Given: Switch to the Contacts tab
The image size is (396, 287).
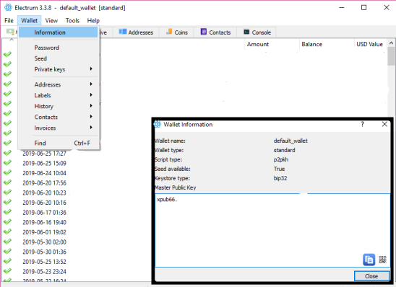Looking at the screenshot, I should click(215, 32).
